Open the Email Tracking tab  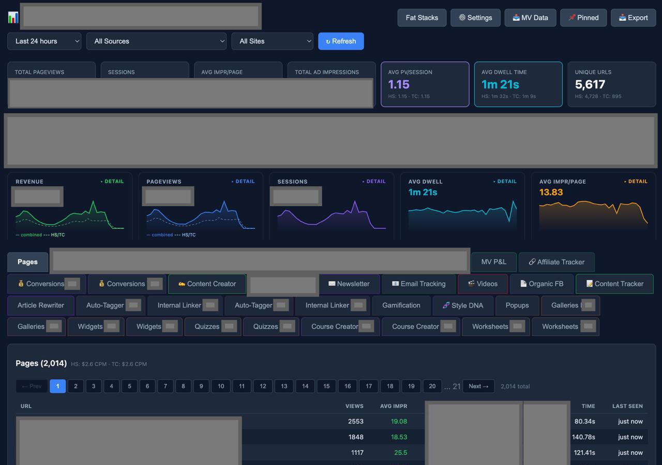(418, 284)
